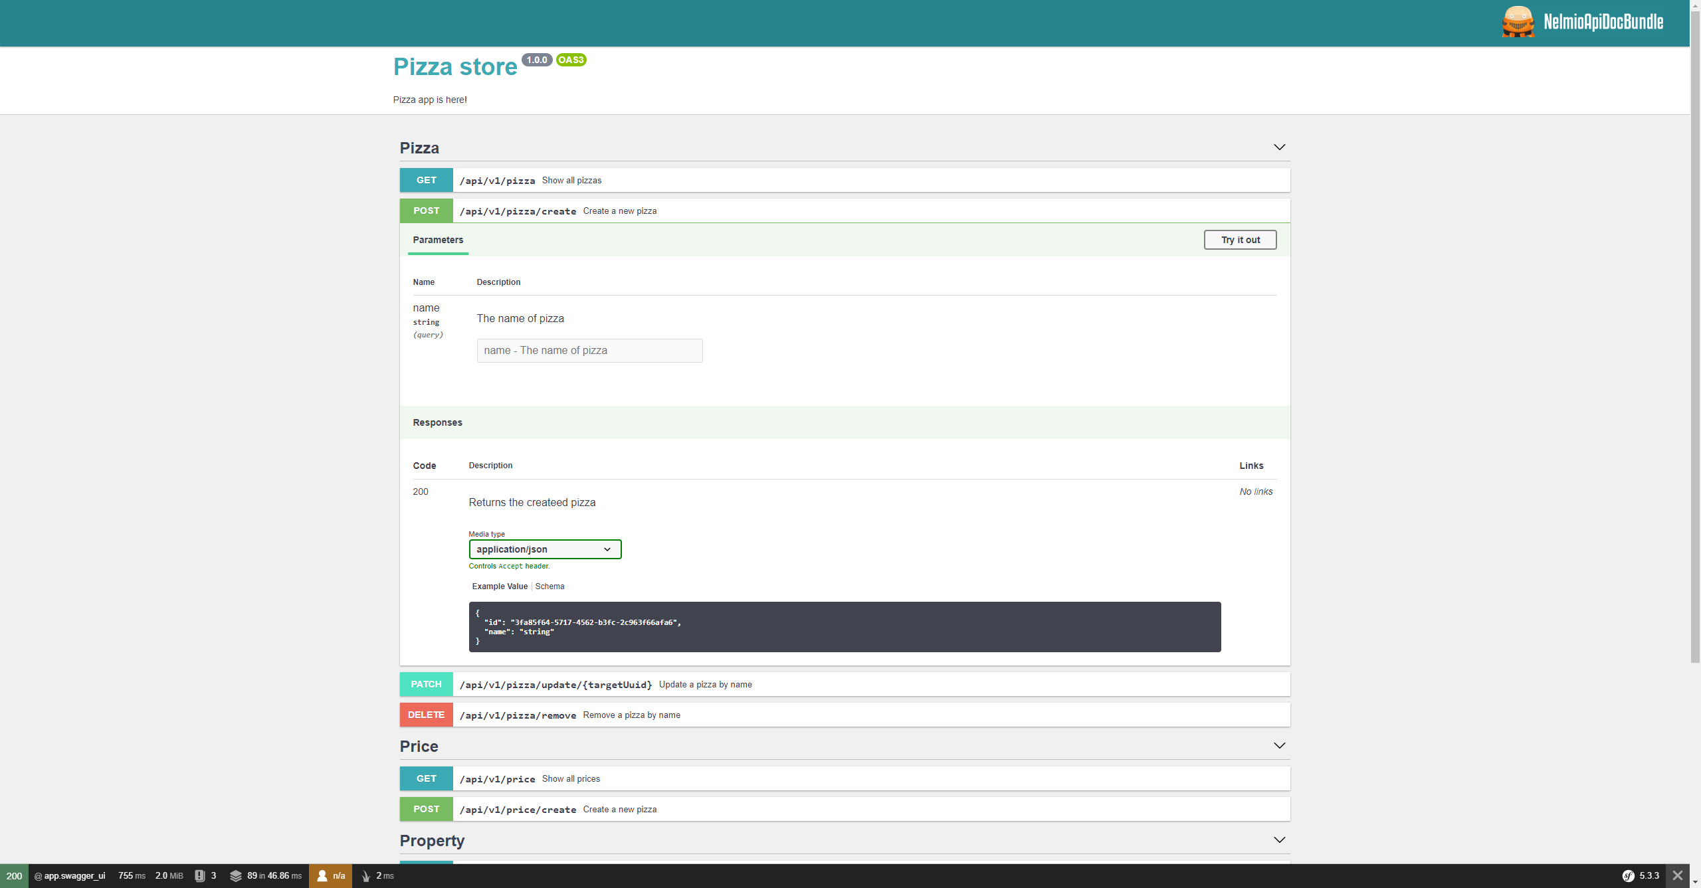Switch to the Schema tab
This screenshot has height=888, width=1701.
(550, 586)
